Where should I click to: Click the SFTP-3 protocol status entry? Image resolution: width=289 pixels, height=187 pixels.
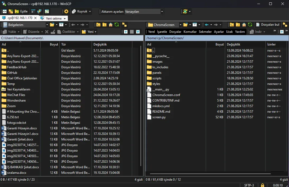pos(249,185)
